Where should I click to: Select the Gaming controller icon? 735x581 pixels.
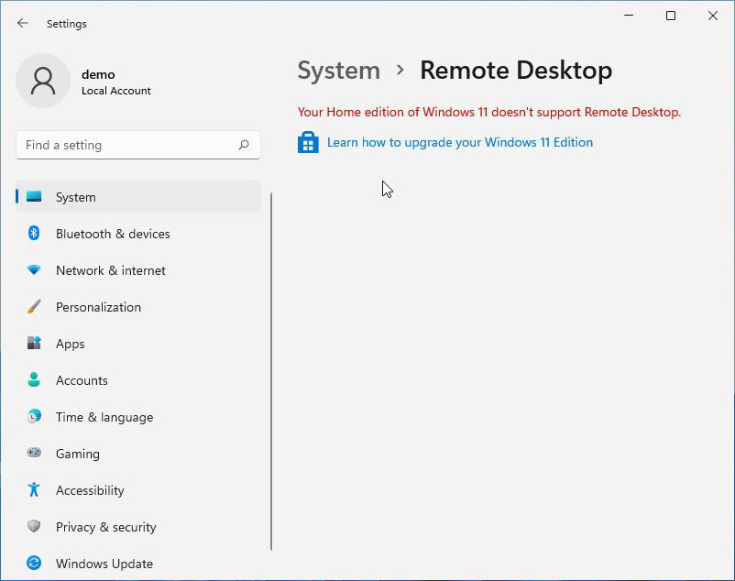point(34,454)
